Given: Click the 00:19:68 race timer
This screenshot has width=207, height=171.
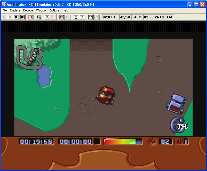Looking at the screenshot, I should pyautogui.click(x=36, y=142).
